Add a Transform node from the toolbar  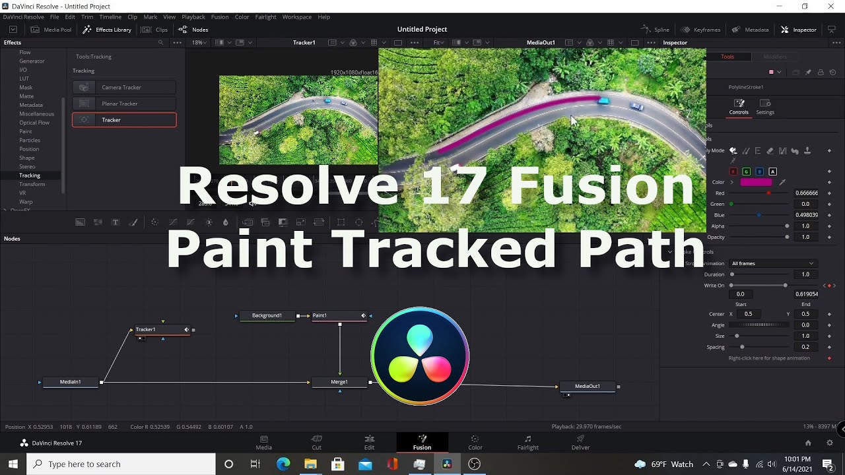coord(318,222)
